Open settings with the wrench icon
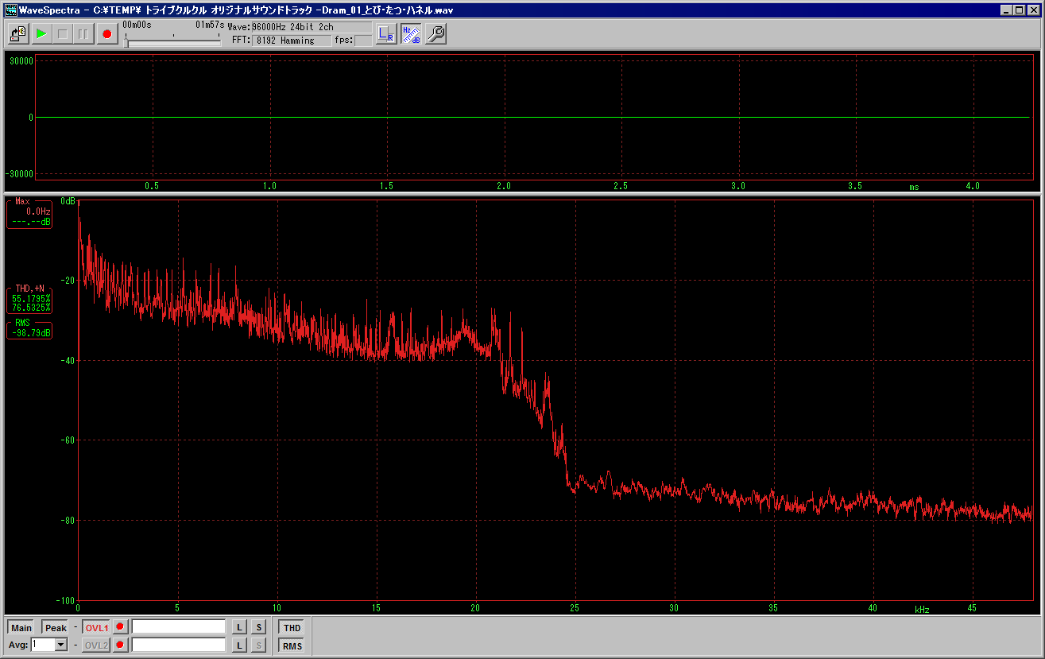The height and width of the screenshot is (659, 1045). (435, 34)
